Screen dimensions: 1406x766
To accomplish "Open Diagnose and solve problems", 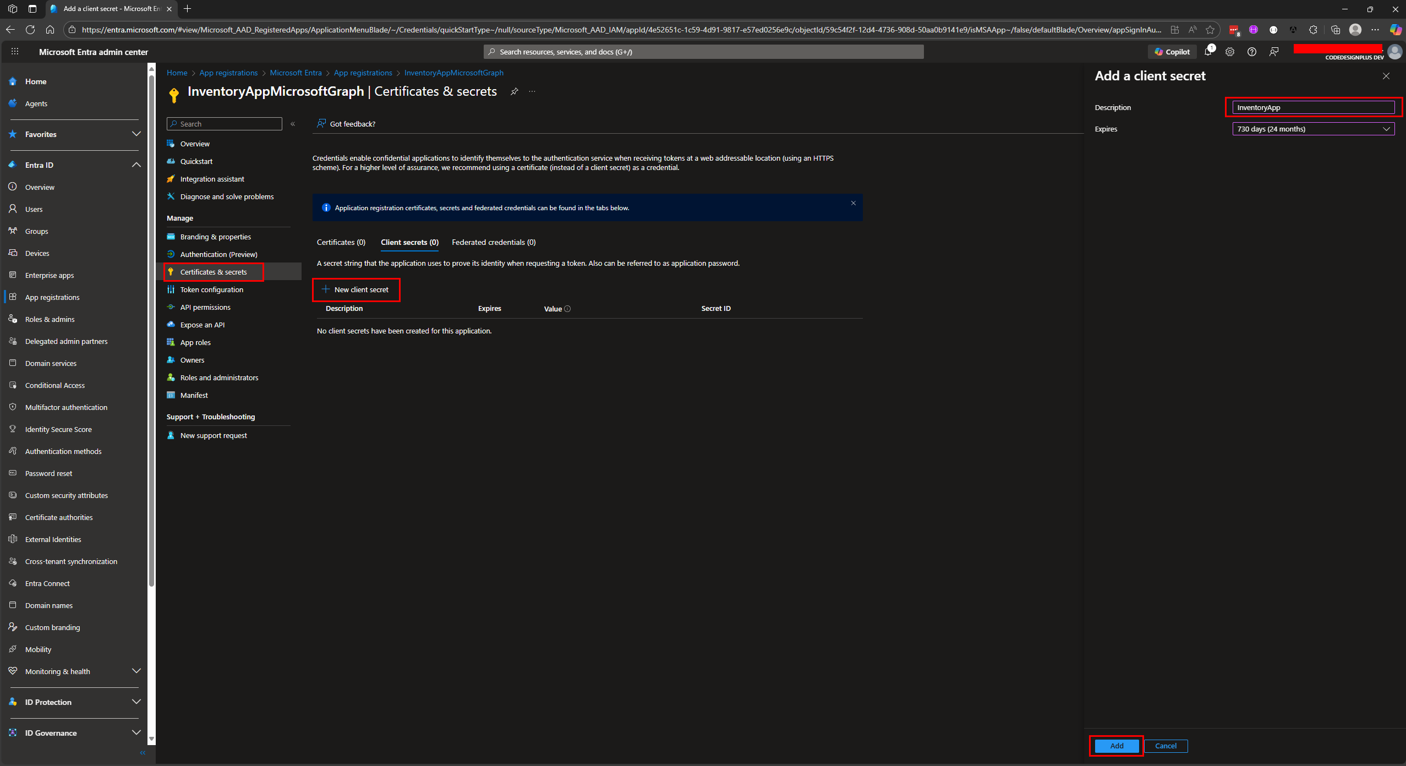I will pos(227,196).
